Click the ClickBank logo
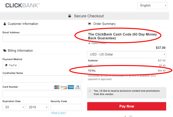 [22, 5]
